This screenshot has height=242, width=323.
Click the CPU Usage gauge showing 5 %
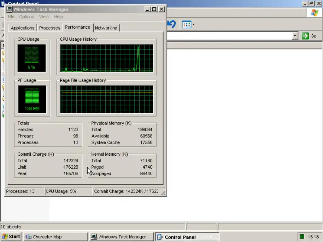point(32,58)
